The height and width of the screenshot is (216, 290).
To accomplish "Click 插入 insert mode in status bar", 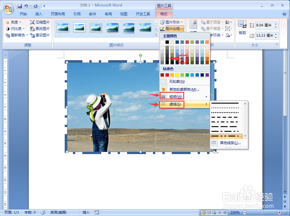I will (x=86, y=212).
